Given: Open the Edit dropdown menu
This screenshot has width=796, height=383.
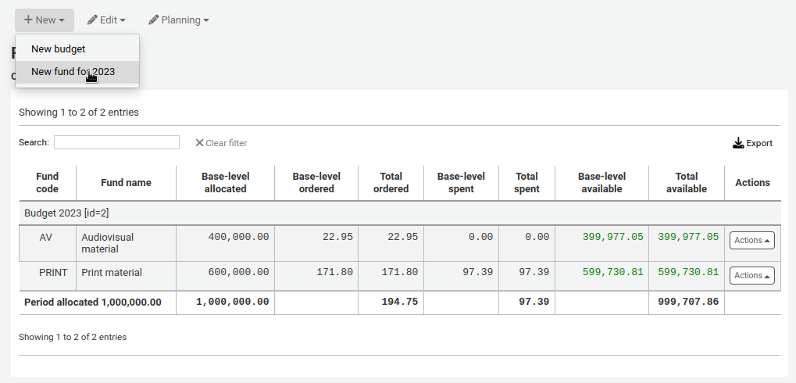Looking at the screenshot, I should coord(106,20).
